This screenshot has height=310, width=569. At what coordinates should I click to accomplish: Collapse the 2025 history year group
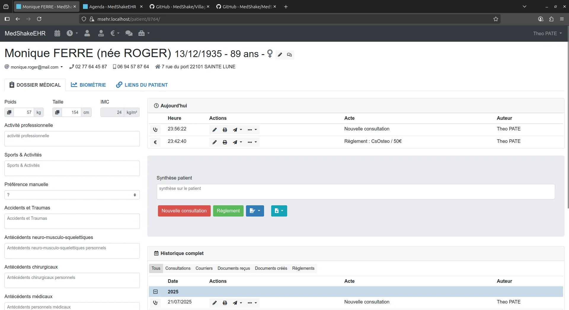(155, 292)
